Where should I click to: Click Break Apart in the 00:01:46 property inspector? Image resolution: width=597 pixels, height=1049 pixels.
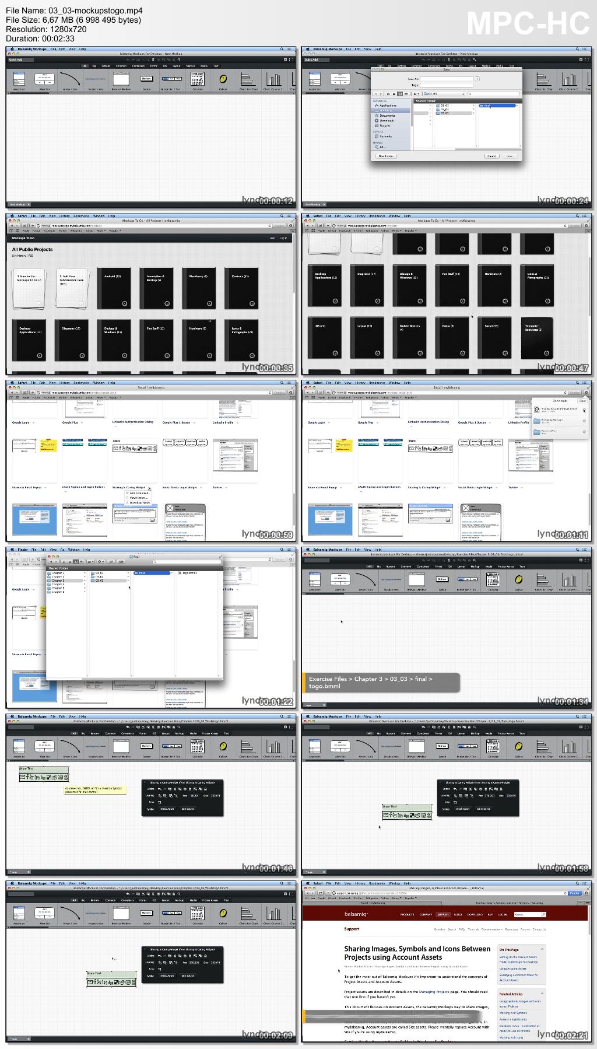[x=168, y=809]
